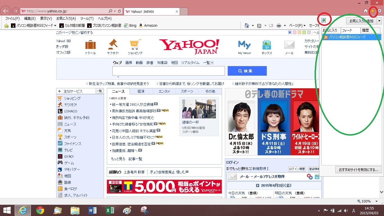Open the メール envelope icon at top
The height and width of the screenshot is (216, 384).
(289, 45)
